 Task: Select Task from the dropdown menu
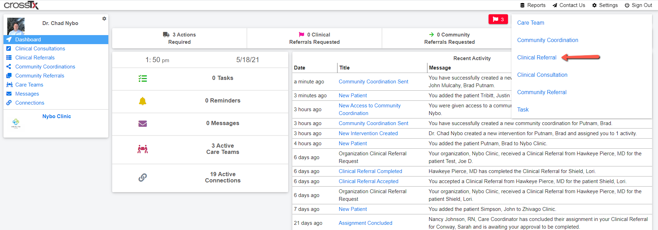point(523,110)
